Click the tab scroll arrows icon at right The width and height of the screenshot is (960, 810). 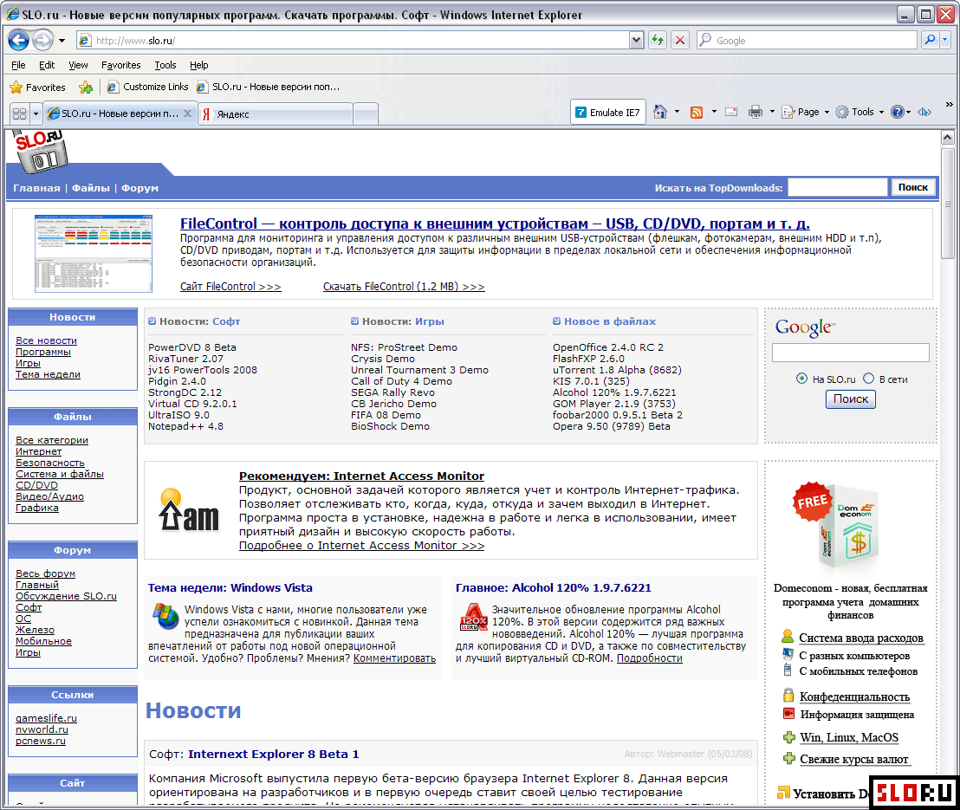click(924, 112)
